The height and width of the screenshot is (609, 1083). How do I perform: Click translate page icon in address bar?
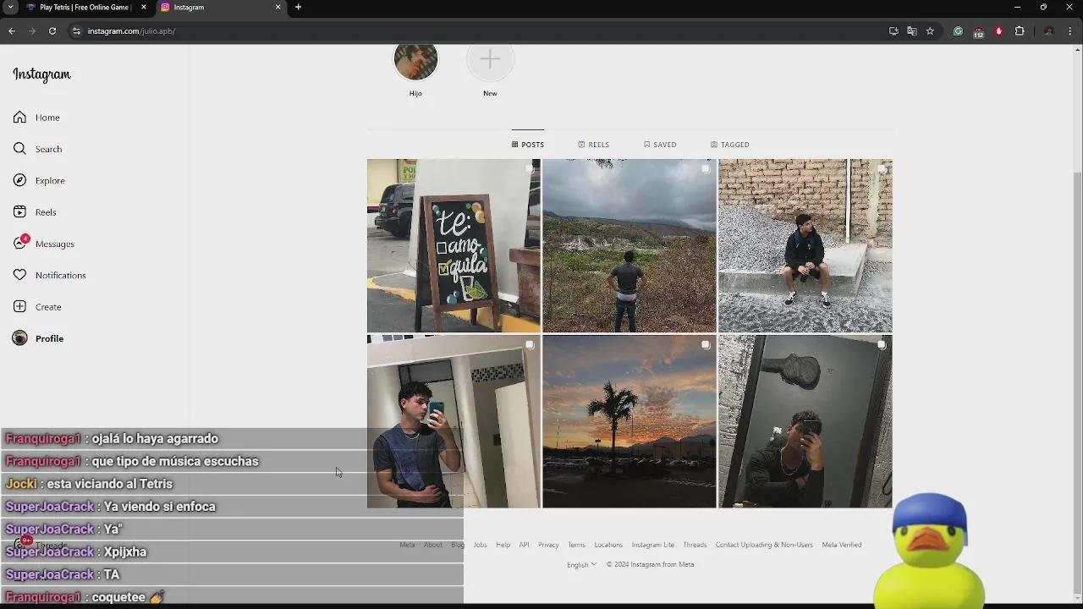point(911,31)
